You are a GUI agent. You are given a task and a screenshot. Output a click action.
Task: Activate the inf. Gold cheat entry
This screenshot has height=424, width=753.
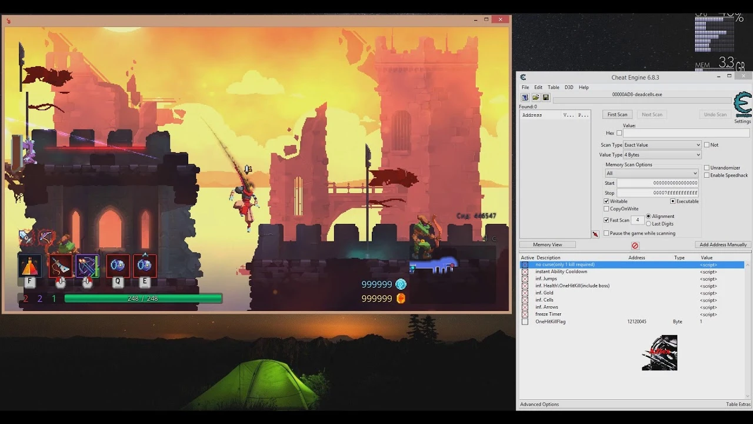(x=525, y=293)
